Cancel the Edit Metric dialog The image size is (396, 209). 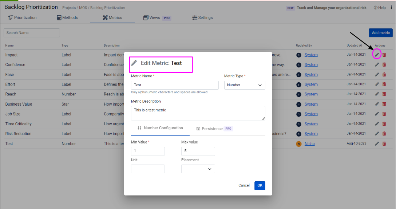point(244,185)
